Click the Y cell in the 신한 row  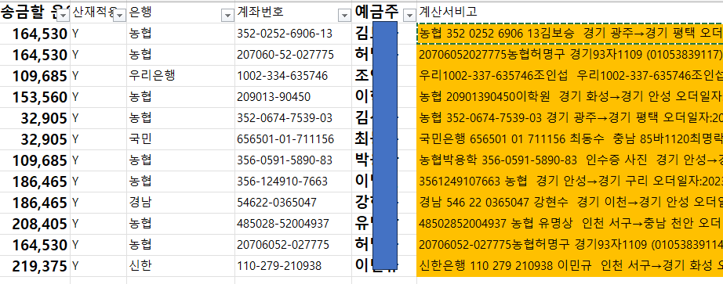[x=98, y=267]
